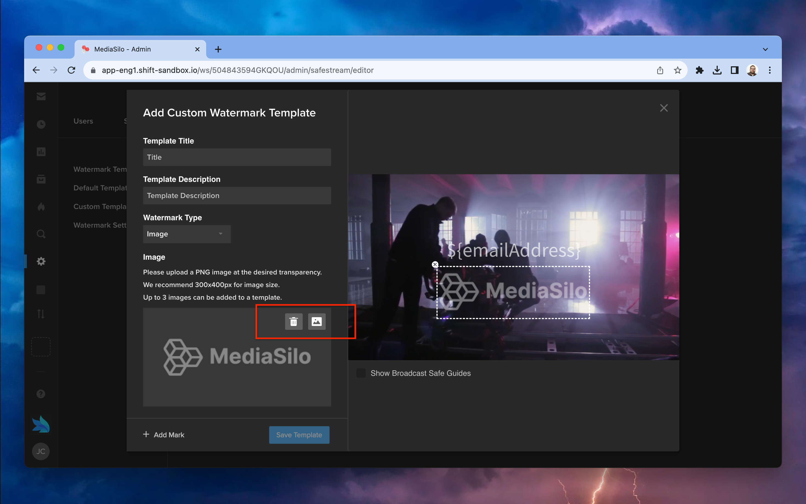Screen dimensions: 806x504
Task: Click the Template Description input field
Action: [x=237, y=196]
